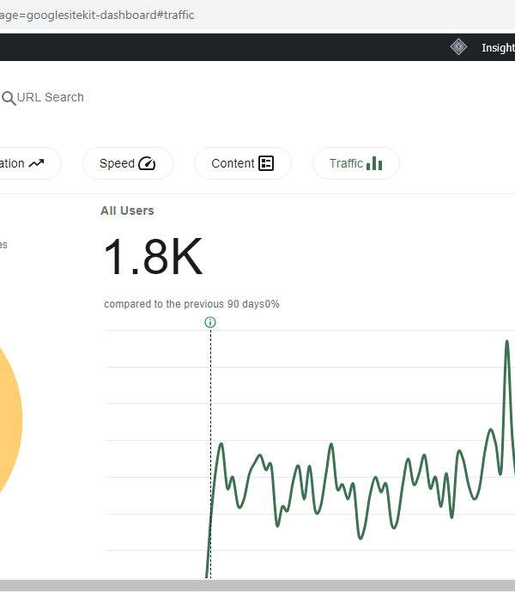This screenshot has width=515, height=592.
Task: Click the orange pie chart segment
Action: click(x=9, y=419)
